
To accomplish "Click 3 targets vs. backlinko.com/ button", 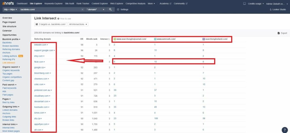I will (x=50, y=24).
